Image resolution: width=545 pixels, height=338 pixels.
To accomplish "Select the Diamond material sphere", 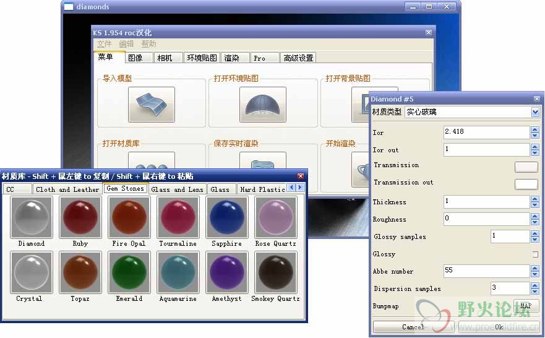I will pos(31,217).
